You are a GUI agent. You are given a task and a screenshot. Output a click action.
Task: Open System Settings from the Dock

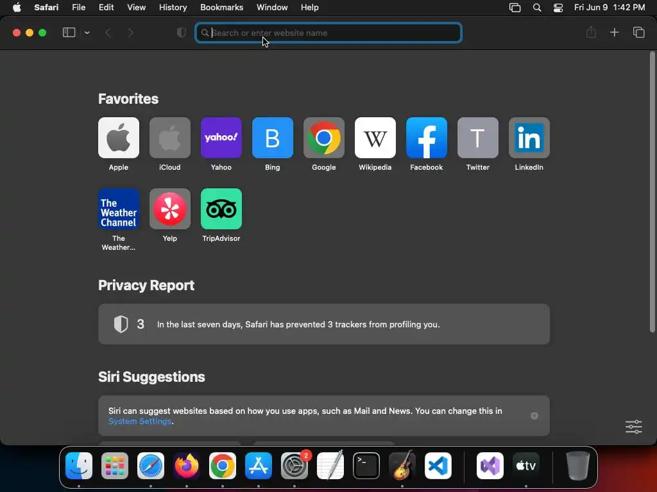tap(294, 466)
